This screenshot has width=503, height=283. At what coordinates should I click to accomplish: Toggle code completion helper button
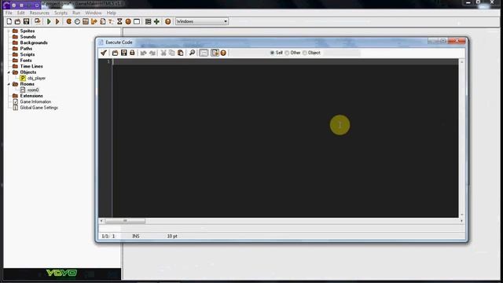point(215,53)
